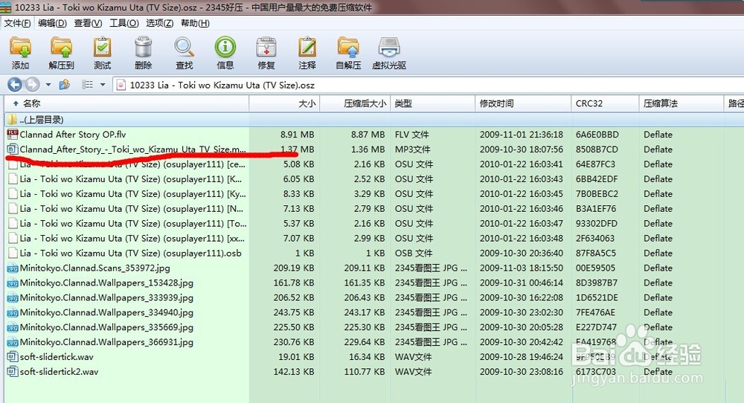The height and width of the screenshot is (403, 744).
Task: Sort by the 名称 column header
Action: click(x=126, y=103)
